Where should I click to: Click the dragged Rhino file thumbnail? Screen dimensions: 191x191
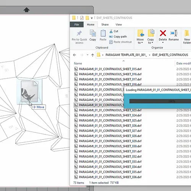(x=29, y=91)
